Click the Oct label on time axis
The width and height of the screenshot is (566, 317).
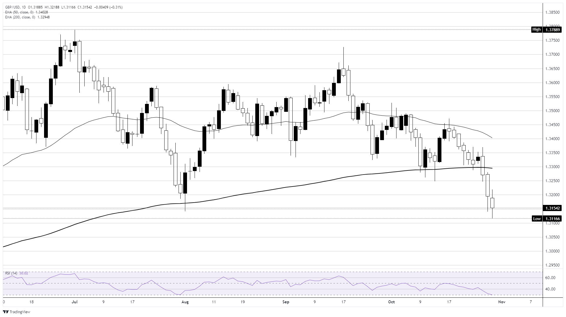(391, 302)
